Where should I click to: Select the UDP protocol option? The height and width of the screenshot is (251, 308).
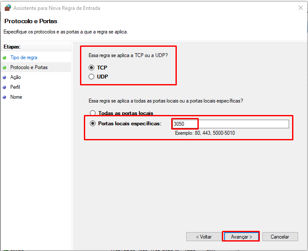[x=91, y=77]
